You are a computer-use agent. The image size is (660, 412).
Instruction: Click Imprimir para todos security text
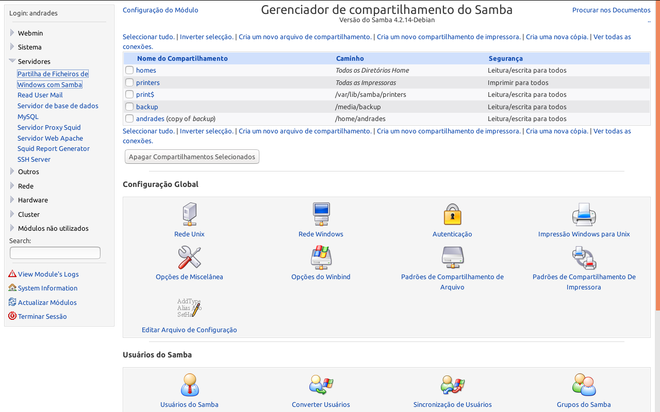point(518,82)
